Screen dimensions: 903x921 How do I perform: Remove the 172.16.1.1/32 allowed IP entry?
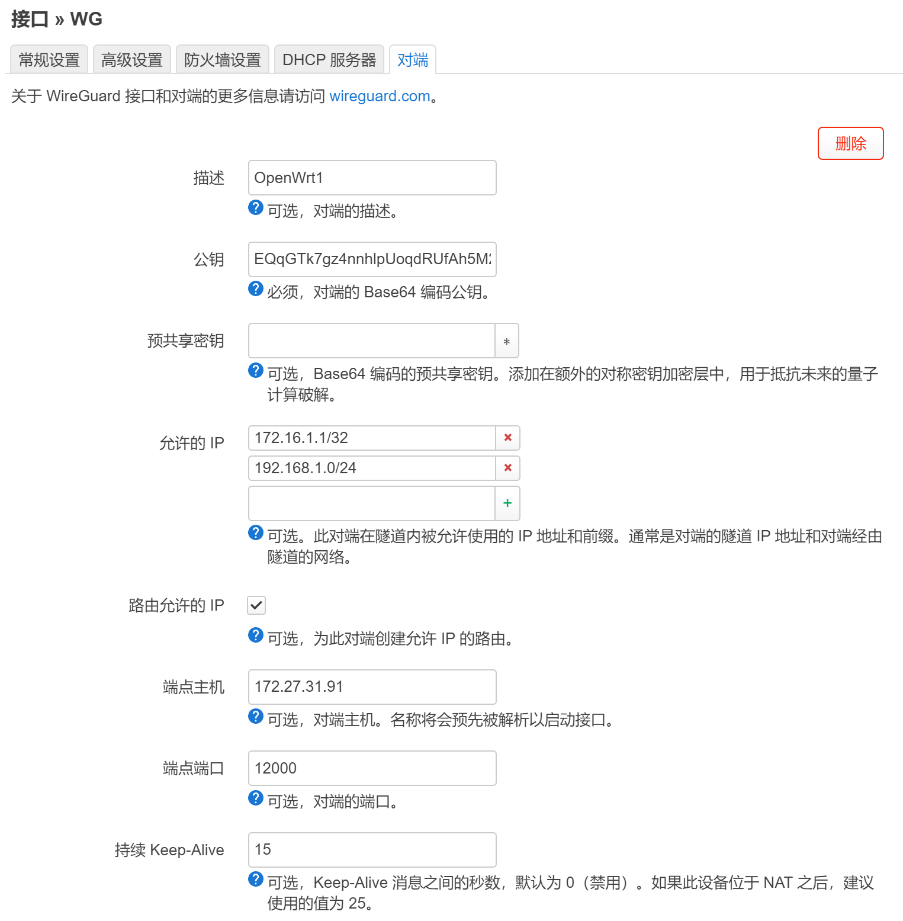click(507, 438)
